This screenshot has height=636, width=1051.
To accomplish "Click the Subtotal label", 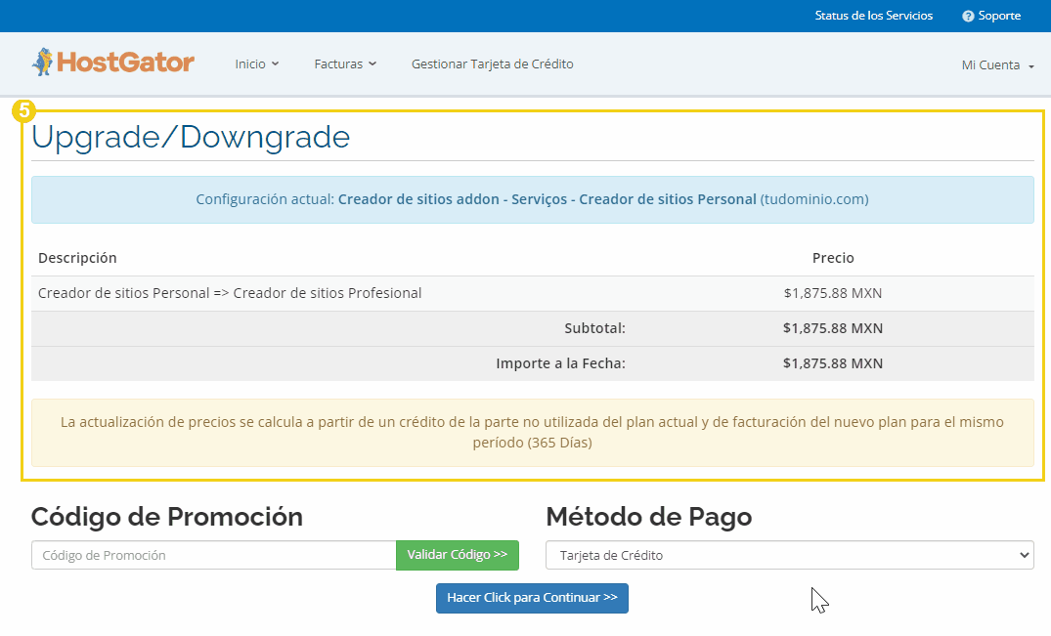I will coord(594,328).
